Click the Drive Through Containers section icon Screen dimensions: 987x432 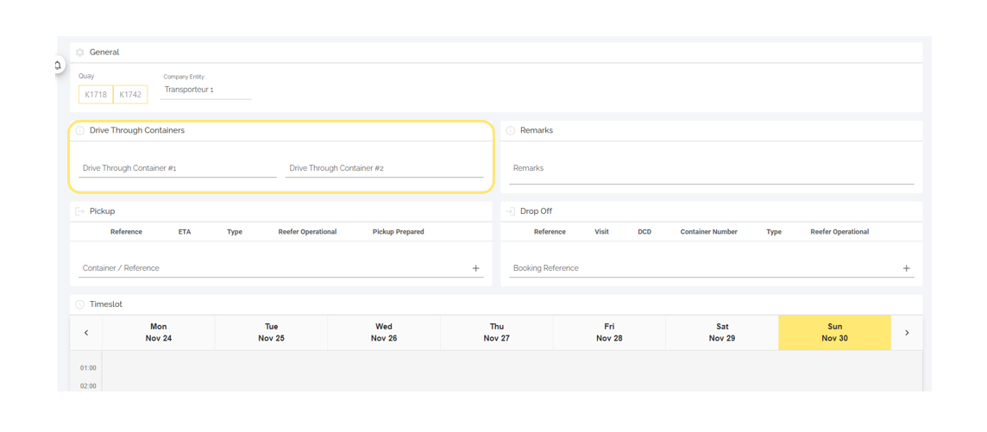tap(80, 131)
